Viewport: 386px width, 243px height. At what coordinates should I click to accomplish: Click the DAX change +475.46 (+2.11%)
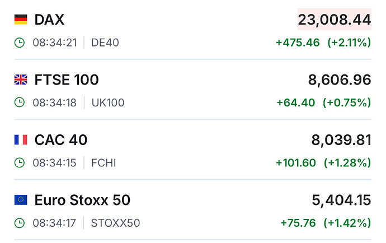[323, 43]
